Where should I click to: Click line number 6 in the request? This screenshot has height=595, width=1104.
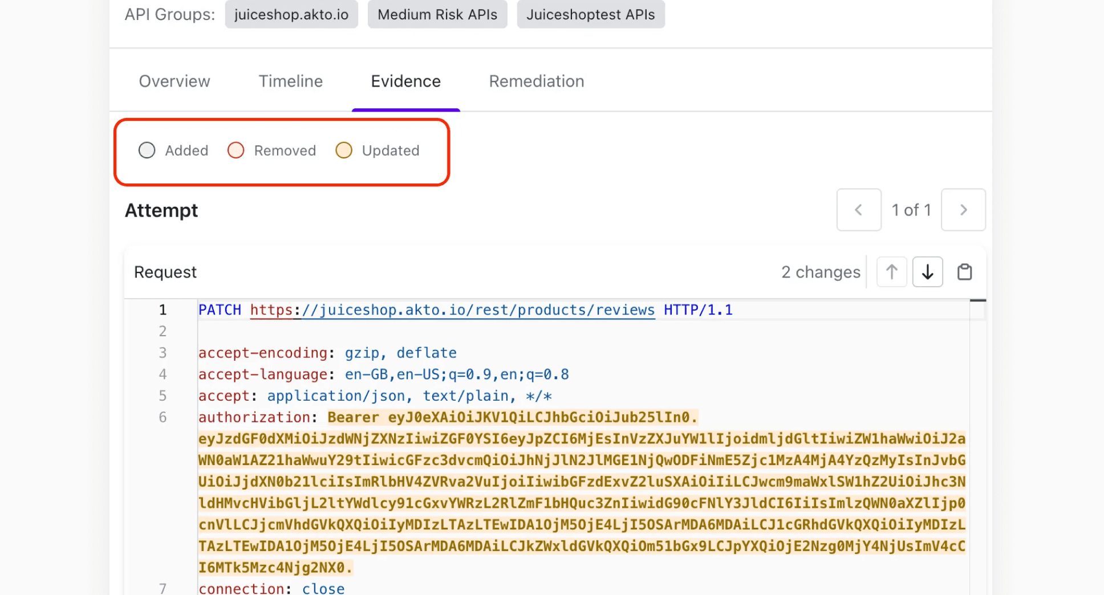(x=163, y=417)
